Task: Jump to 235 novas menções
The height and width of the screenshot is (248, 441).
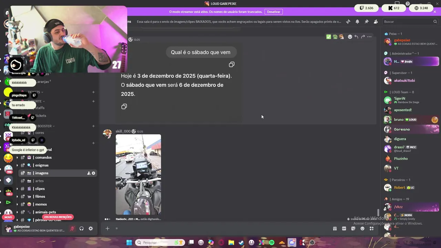Action: pos(58,217)
